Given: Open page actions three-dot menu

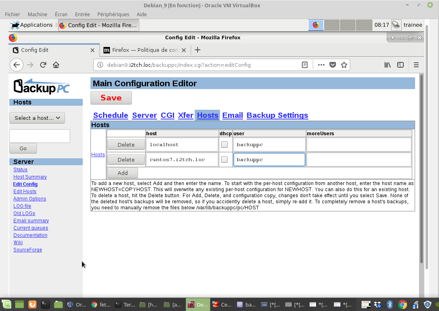Looking at the screenshot, I should (321, 65).
